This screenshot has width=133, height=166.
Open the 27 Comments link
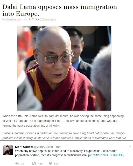(48, 19)
